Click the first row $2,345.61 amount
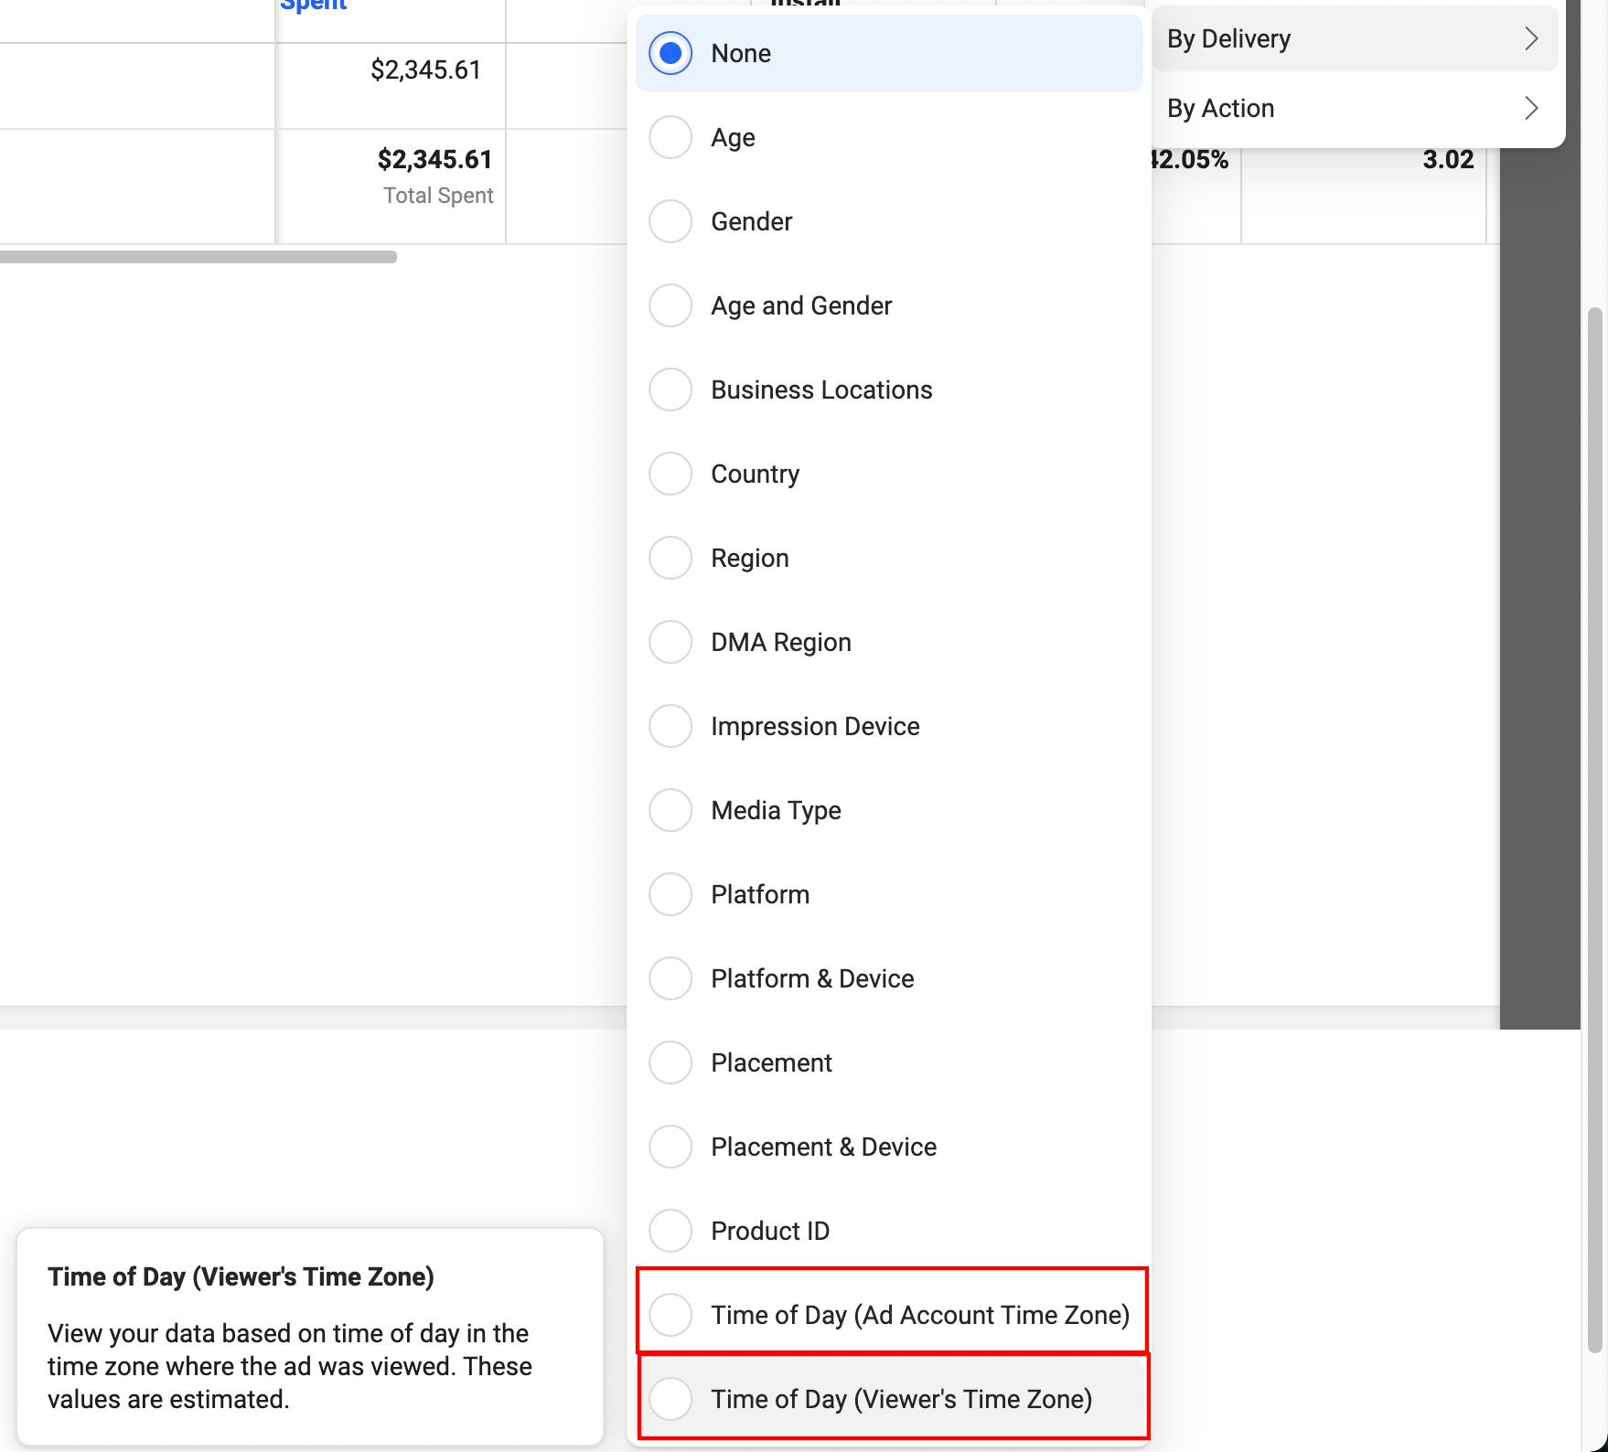The image size is (1608, 1452). click(426, 69)
